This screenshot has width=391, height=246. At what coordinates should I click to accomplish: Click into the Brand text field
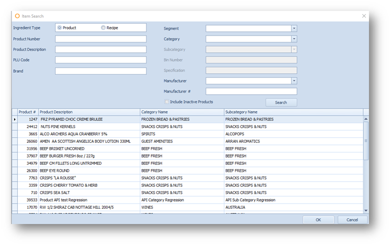101,71
